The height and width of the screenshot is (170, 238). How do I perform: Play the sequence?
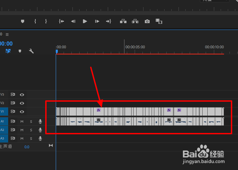[85, 21]
